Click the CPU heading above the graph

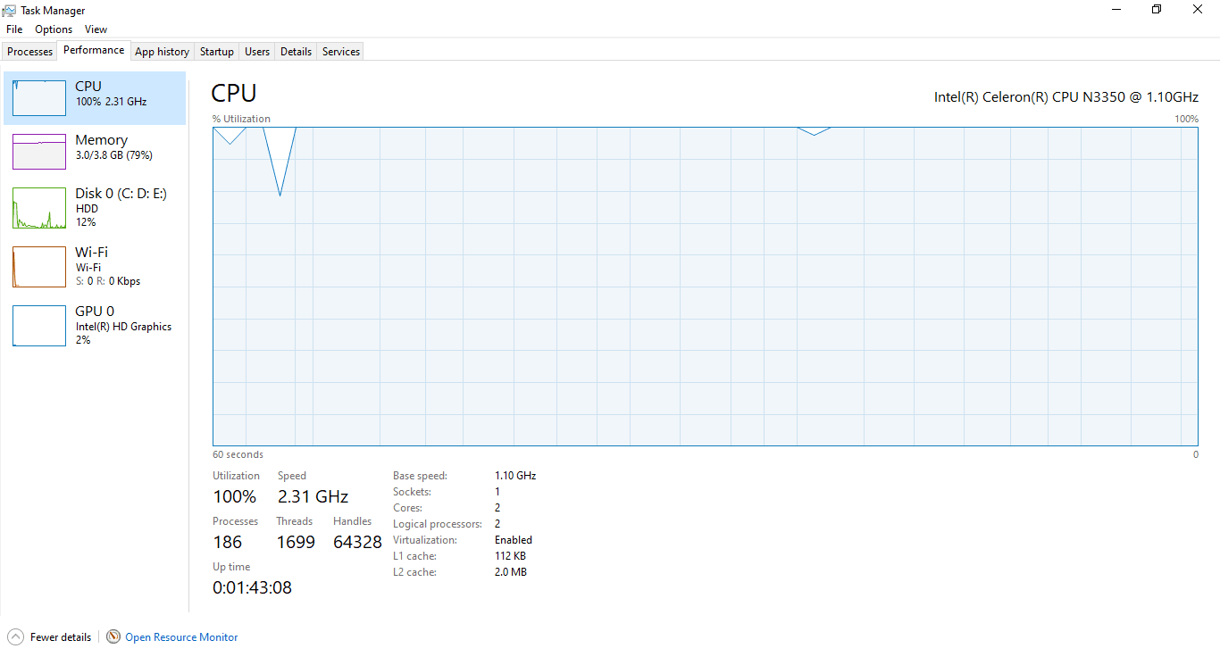point(234,93)
